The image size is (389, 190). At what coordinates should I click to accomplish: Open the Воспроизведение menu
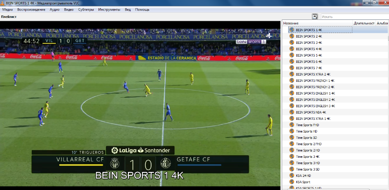coord(31,9)
